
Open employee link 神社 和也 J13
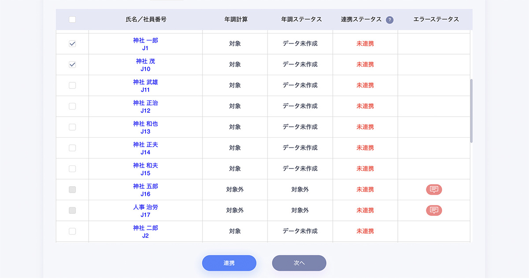click(x=145, y=128)
